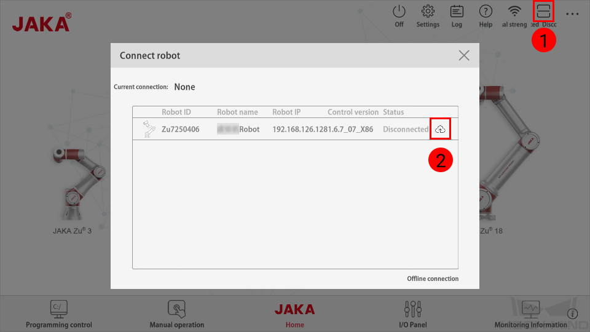The image size is (590, 332).
Task: Select the Zu7250406 robot ID cell
Action: [181, 129]
